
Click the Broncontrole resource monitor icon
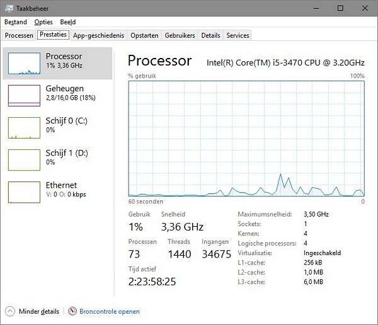pos(72,311)
